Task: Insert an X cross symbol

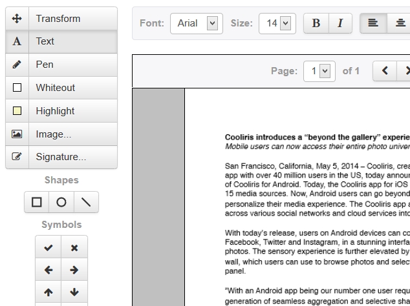Action: [x=74, y=247]
